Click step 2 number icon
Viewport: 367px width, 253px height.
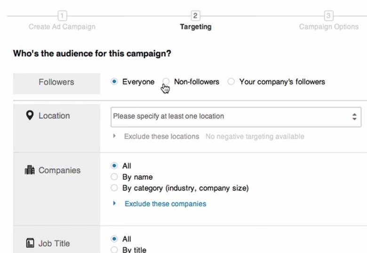(196, 15)
